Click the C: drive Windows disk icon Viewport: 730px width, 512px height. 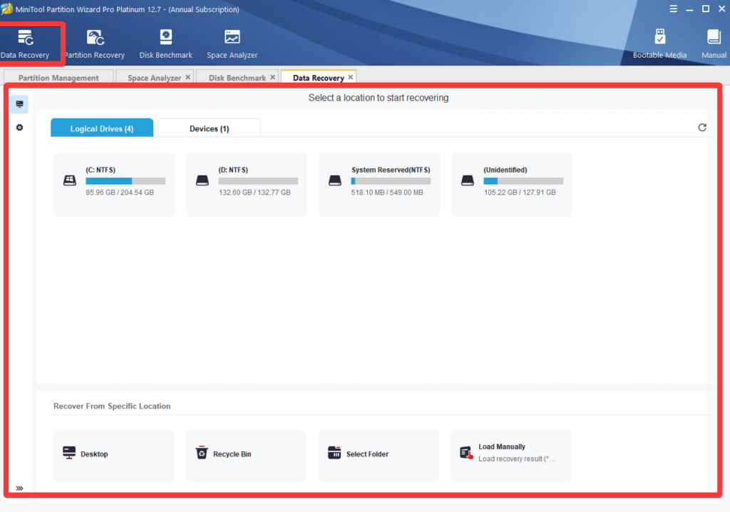tap(70, 180)
